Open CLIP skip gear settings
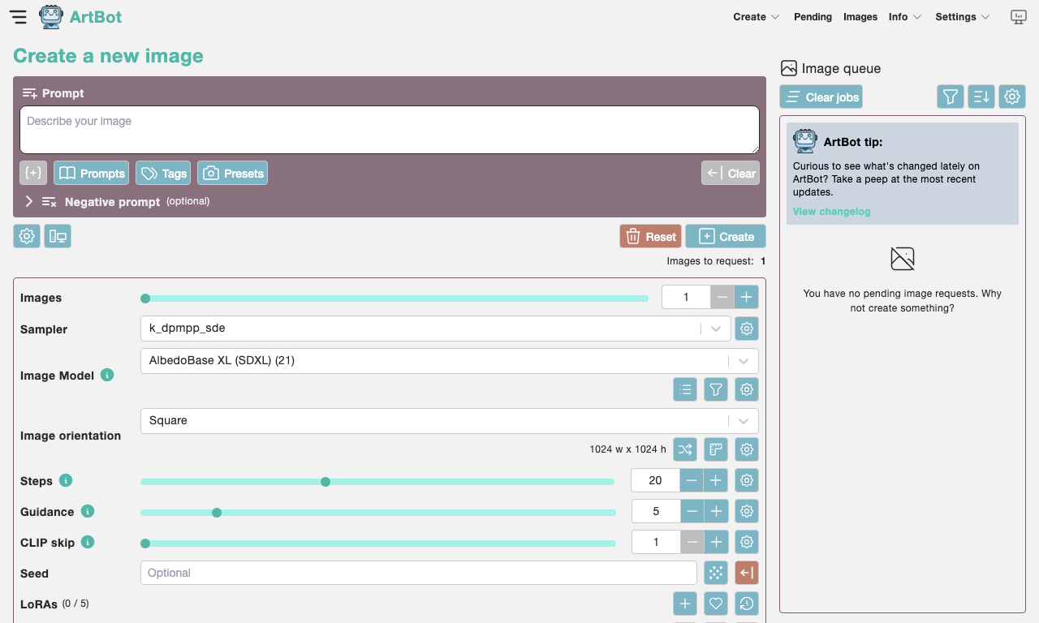Screen dimensions: 1039x623 click(x=747, y=542)
